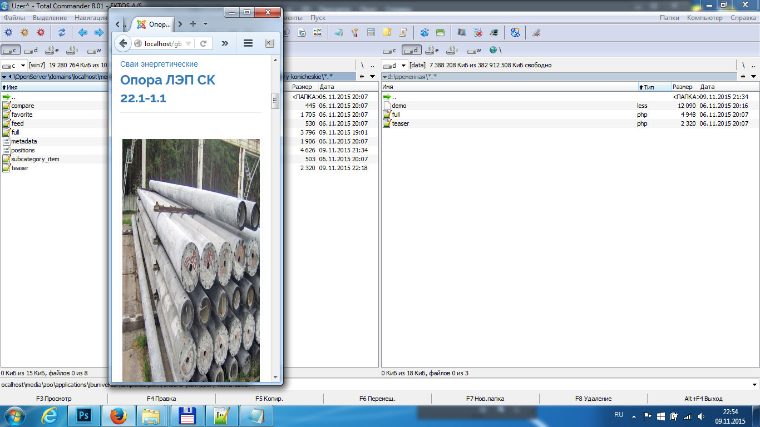Open the Firefox hamburger menu

(x=248, y=43)
